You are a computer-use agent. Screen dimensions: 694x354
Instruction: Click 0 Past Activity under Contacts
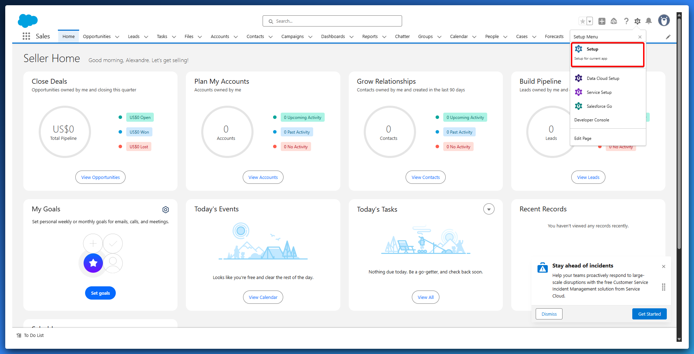pyautogui.click(x=460, y=132)
